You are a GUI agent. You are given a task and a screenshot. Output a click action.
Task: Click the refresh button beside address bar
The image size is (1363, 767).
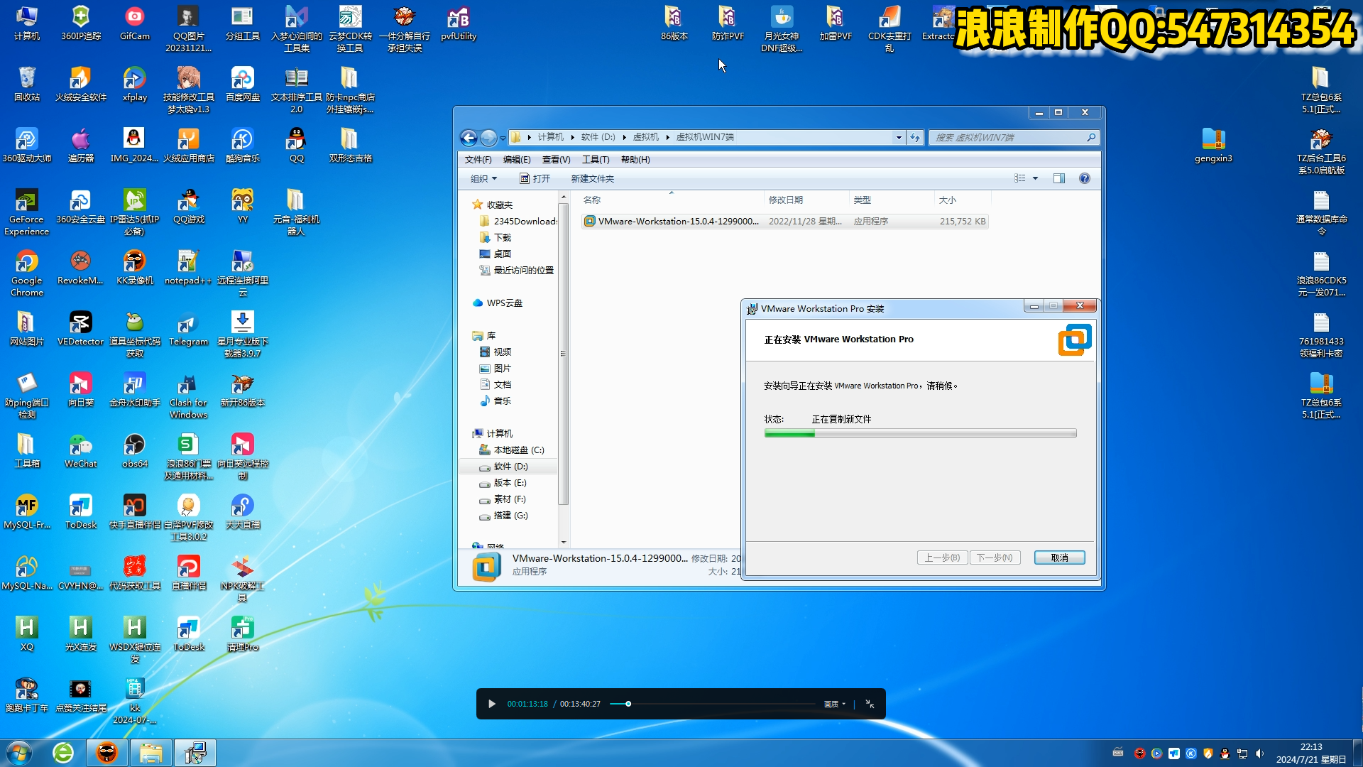tap(915, 137)
